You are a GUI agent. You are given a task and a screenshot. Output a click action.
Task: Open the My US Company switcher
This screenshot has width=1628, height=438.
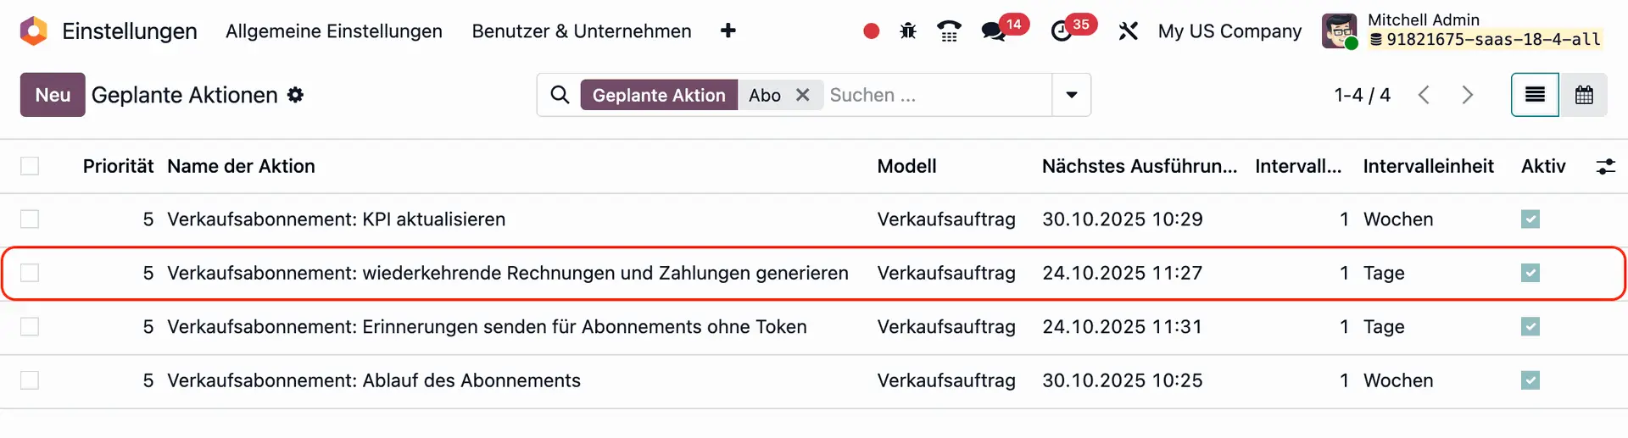tap(1229, 31)
